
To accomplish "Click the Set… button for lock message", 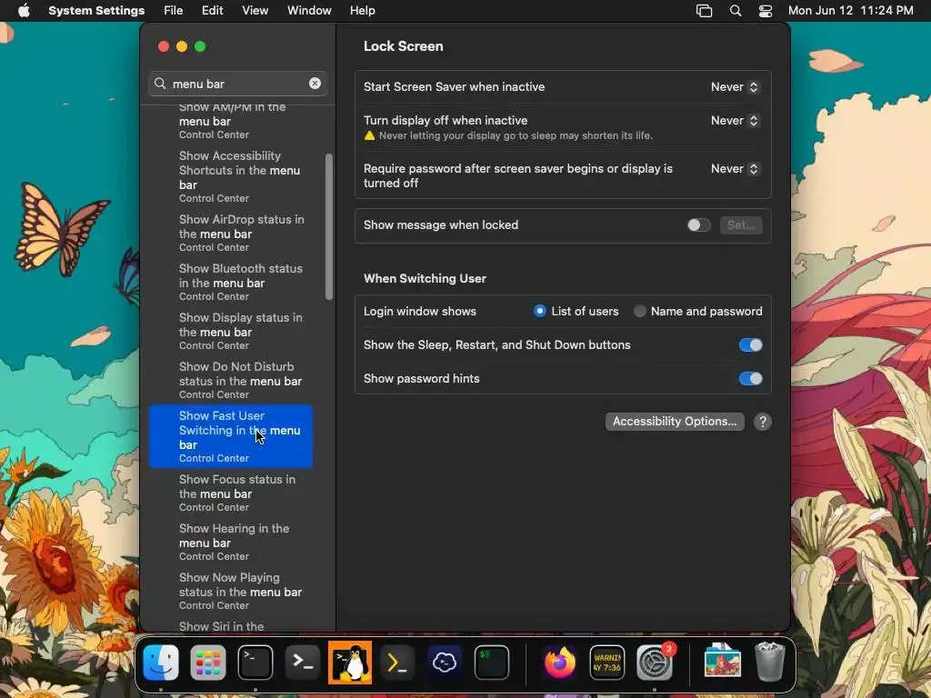I will [741, 225].
